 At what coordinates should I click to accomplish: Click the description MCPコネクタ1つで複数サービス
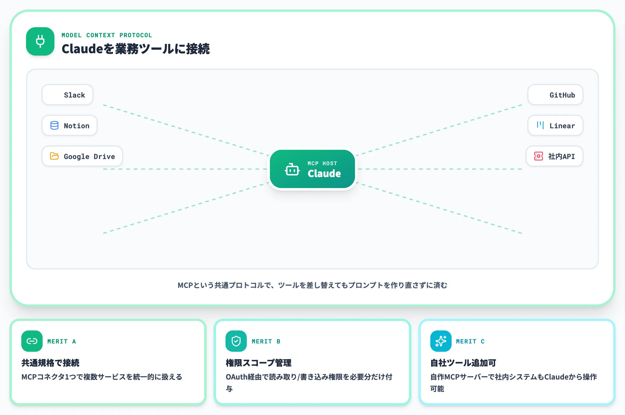click(x=102, y=377)
